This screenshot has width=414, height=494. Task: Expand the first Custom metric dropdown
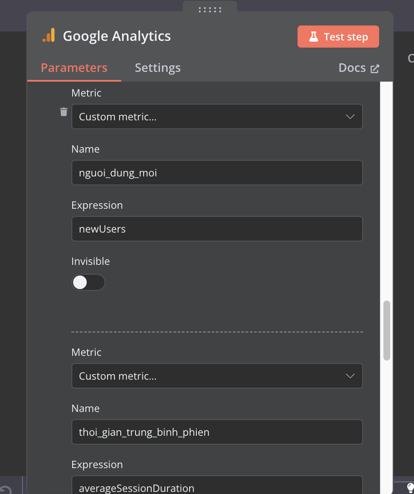(217, 116)
